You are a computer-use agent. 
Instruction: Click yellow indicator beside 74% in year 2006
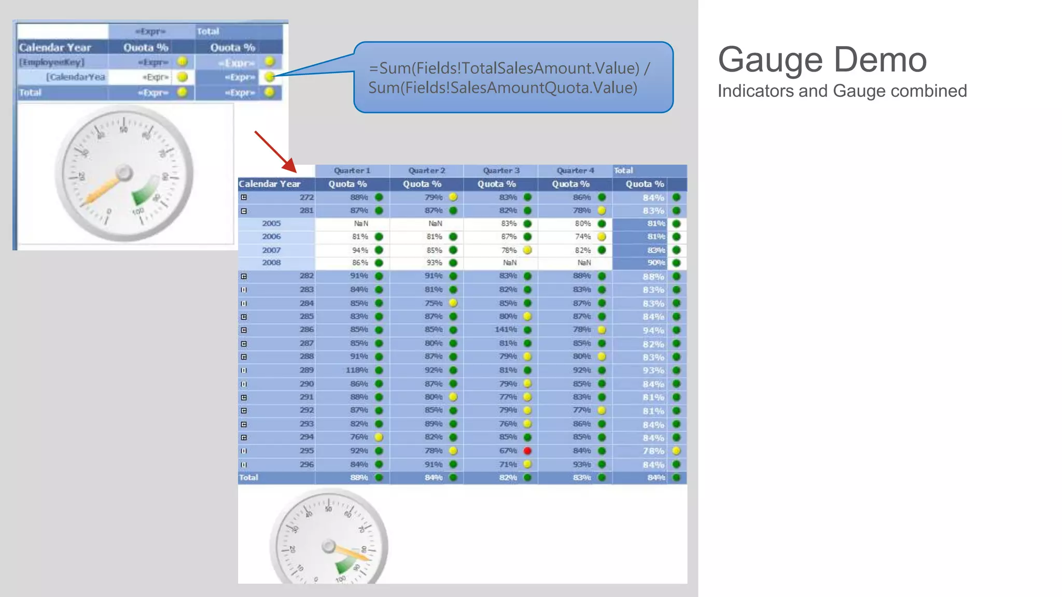pos(602,237)
